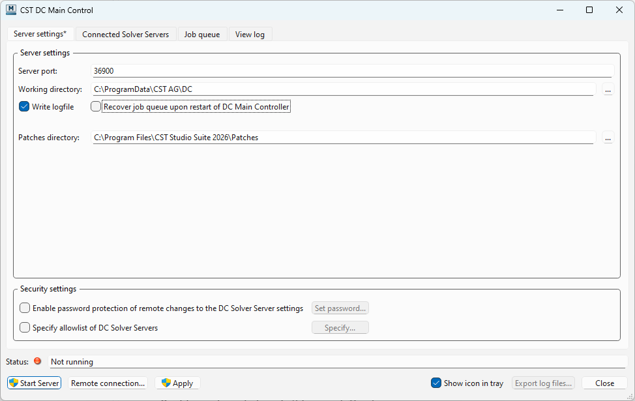
Task: Enable Recover job queue upon restart
Action: [x=96, y=107]
